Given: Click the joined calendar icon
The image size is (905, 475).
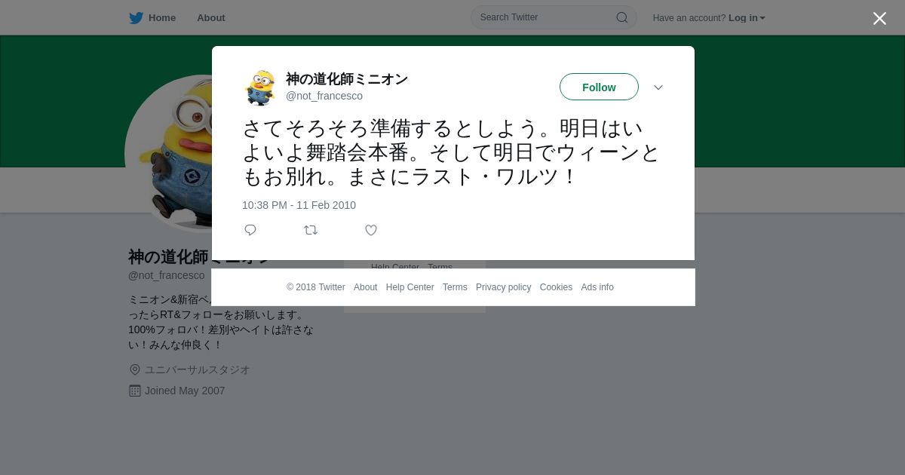Looking at the screenshot, I should click(135, 391).
